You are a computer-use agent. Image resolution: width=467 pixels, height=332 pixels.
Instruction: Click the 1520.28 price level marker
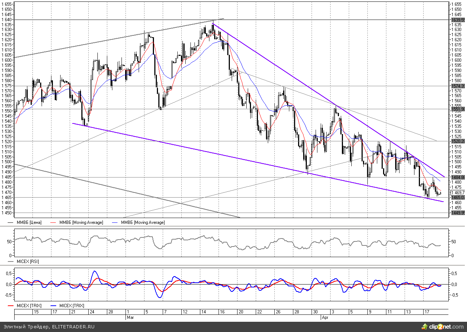(458, 141)
